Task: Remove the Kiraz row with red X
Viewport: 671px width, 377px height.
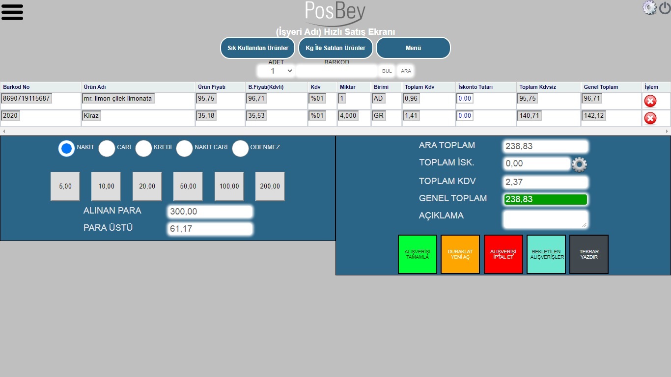Action: pyautogui.click(x=650, y=118)
